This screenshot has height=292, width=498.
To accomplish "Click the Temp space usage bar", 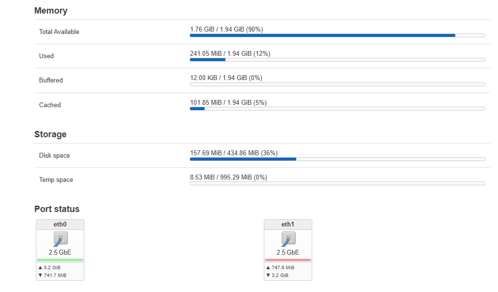I will [337, 183].
